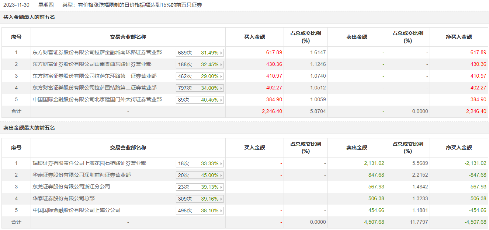Click arrow next to 20次 45.00%
The image size is (489, 230).
221,176
